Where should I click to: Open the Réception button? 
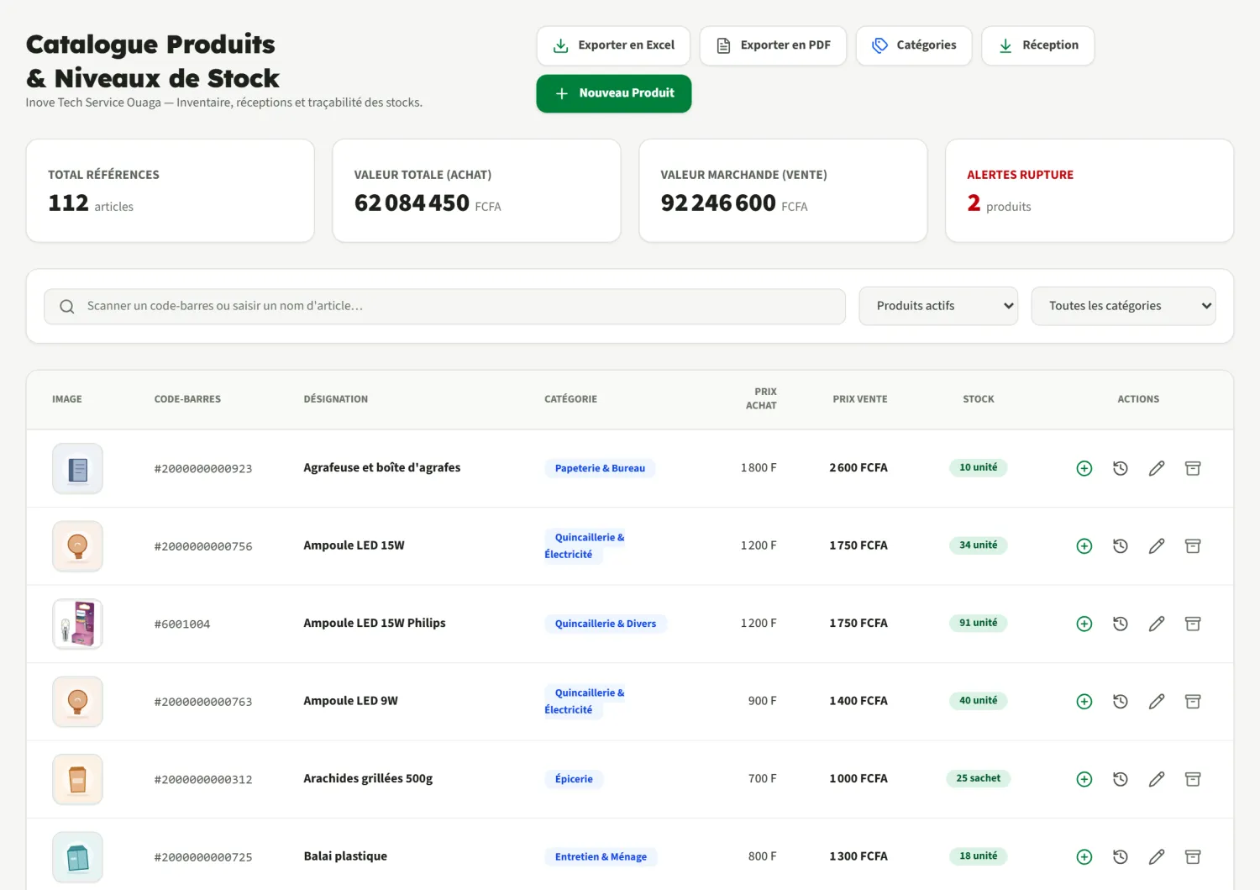[1038, 45]
